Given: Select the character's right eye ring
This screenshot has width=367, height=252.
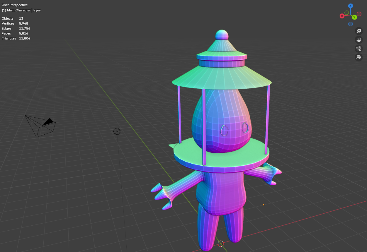Looking at the screenshot, I should tap(225, 130).
